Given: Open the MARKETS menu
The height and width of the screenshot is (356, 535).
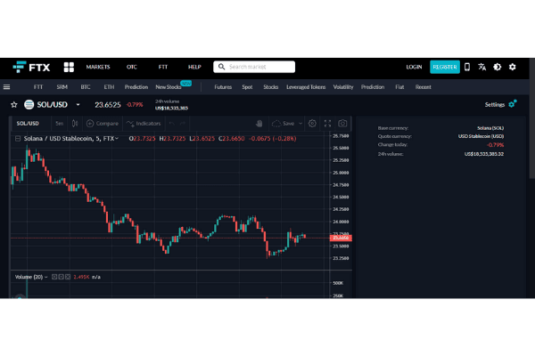Looking at the screenshot, I should tap(98, 67).
